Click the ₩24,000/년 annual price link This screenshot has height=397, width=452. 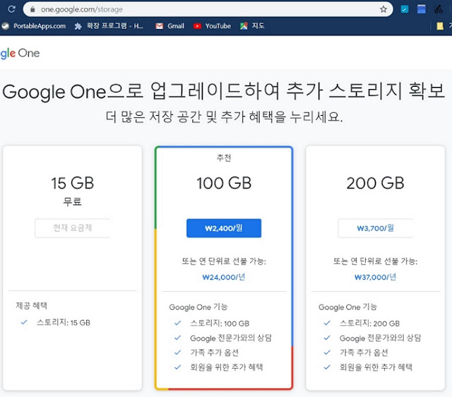tap(224, 277)
